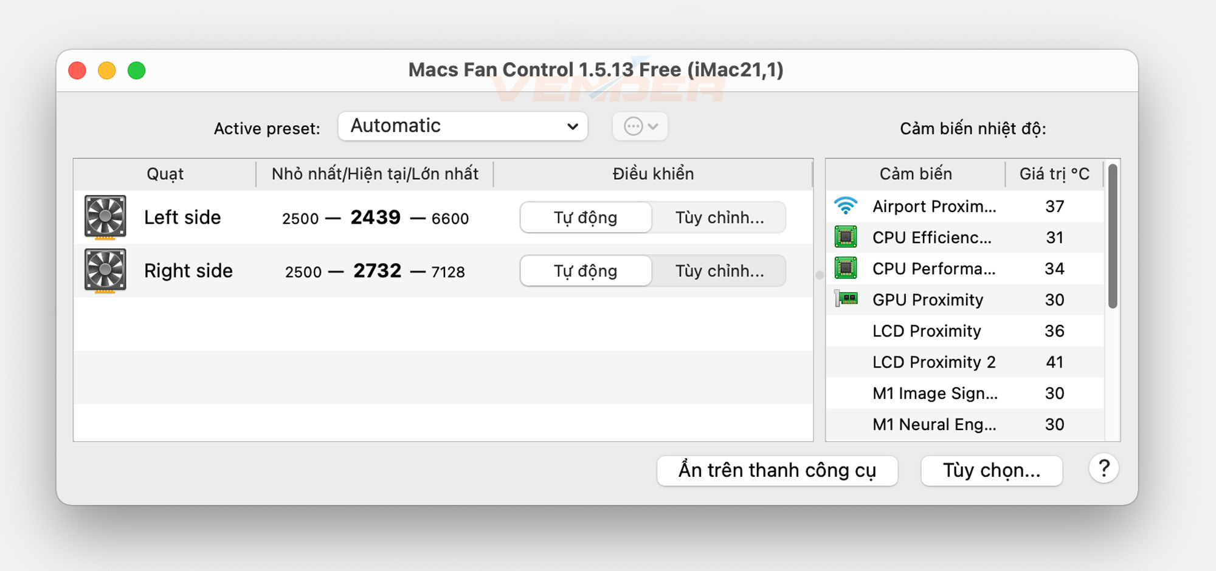Set Right side fan to Tự động
Screen dimensions: 1216x571
point(586,271)
